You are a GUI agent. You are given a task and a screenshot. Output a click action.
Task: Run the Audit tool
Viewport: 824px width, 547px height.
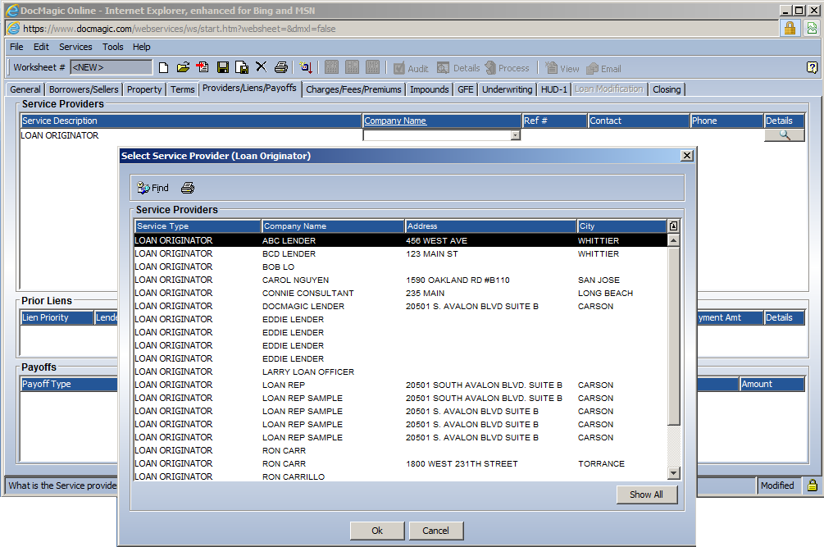point(411,68)
